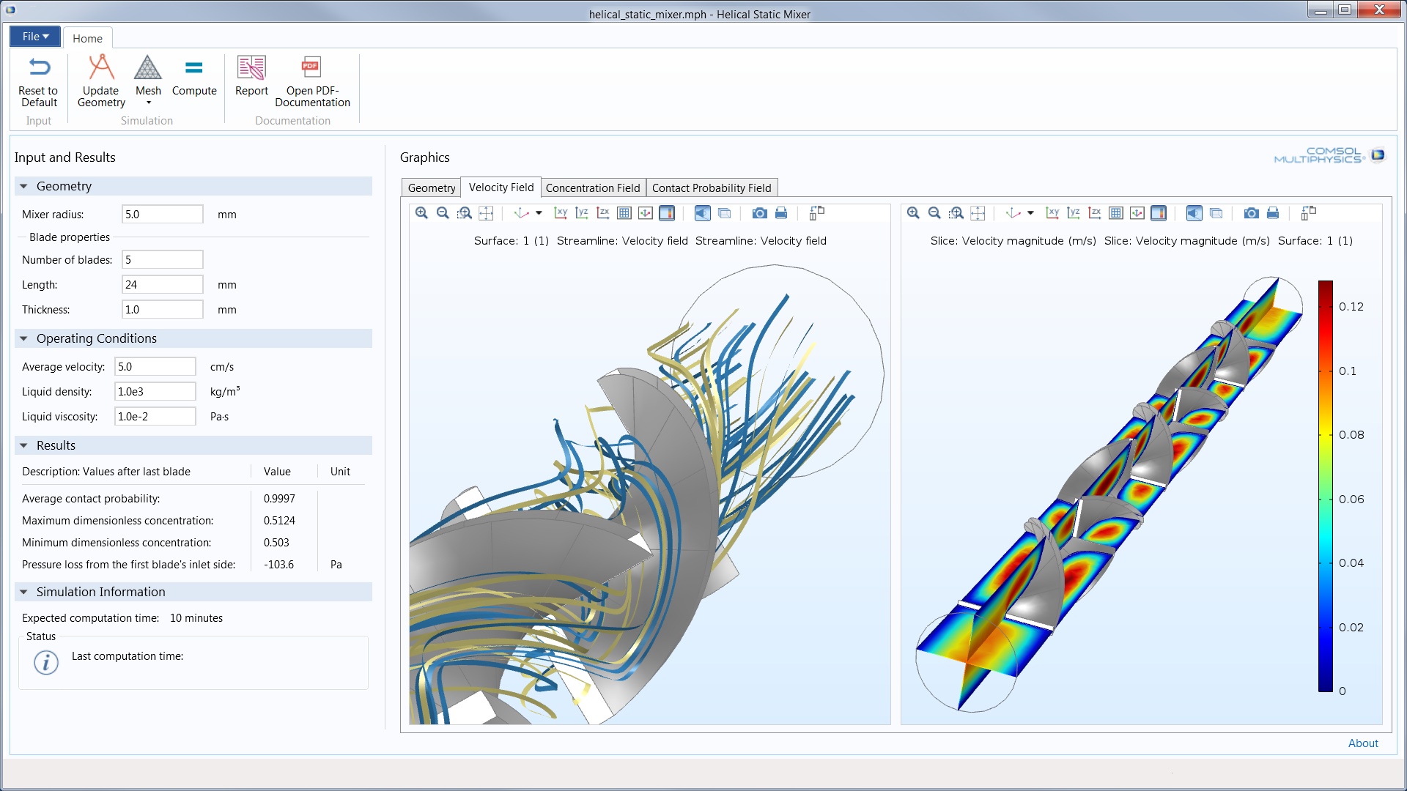The width and height of the screenshot is (1407, 791).
Task: Print the slice plot graphics
Action: pyautogui.click(x=1274, y=213)
